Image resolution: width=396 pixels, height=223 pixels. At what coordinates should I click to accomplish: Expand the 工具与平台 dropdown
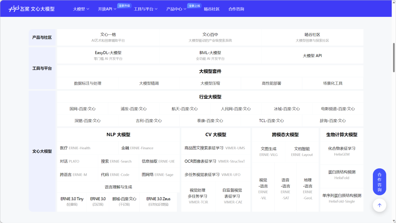pos(144,9)
